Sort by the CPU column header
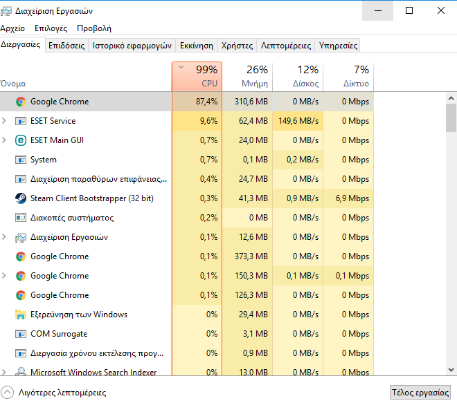The height and width of the screenshot is (403, 457). click(x=197, y=77)
